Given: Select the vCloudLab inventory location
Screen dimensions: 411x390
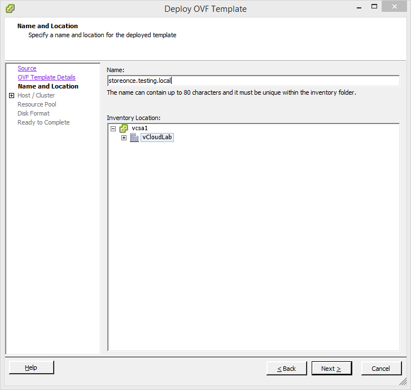Looking at the screenshot, I should click(x=157, y=138).
